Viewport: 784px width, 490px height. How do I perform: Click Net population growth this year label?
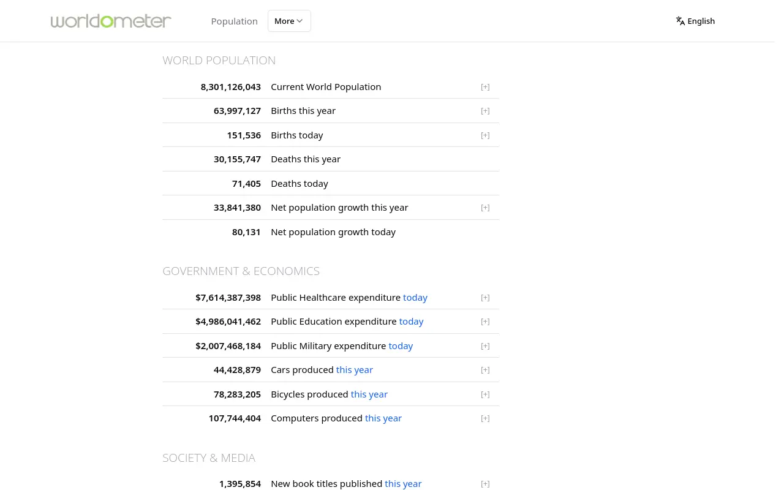point(339,208)
